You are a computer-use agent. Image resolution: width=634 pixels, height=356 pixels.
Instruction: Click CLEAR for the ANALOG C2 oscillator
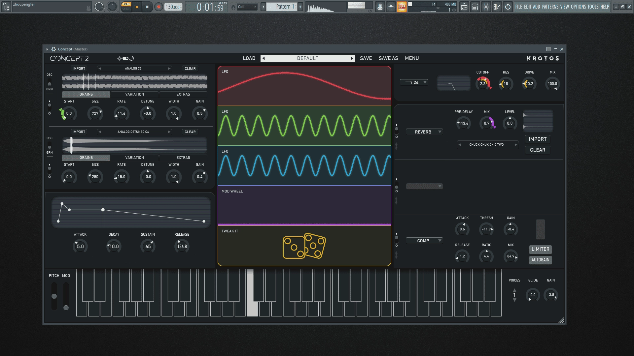(190, 69)
